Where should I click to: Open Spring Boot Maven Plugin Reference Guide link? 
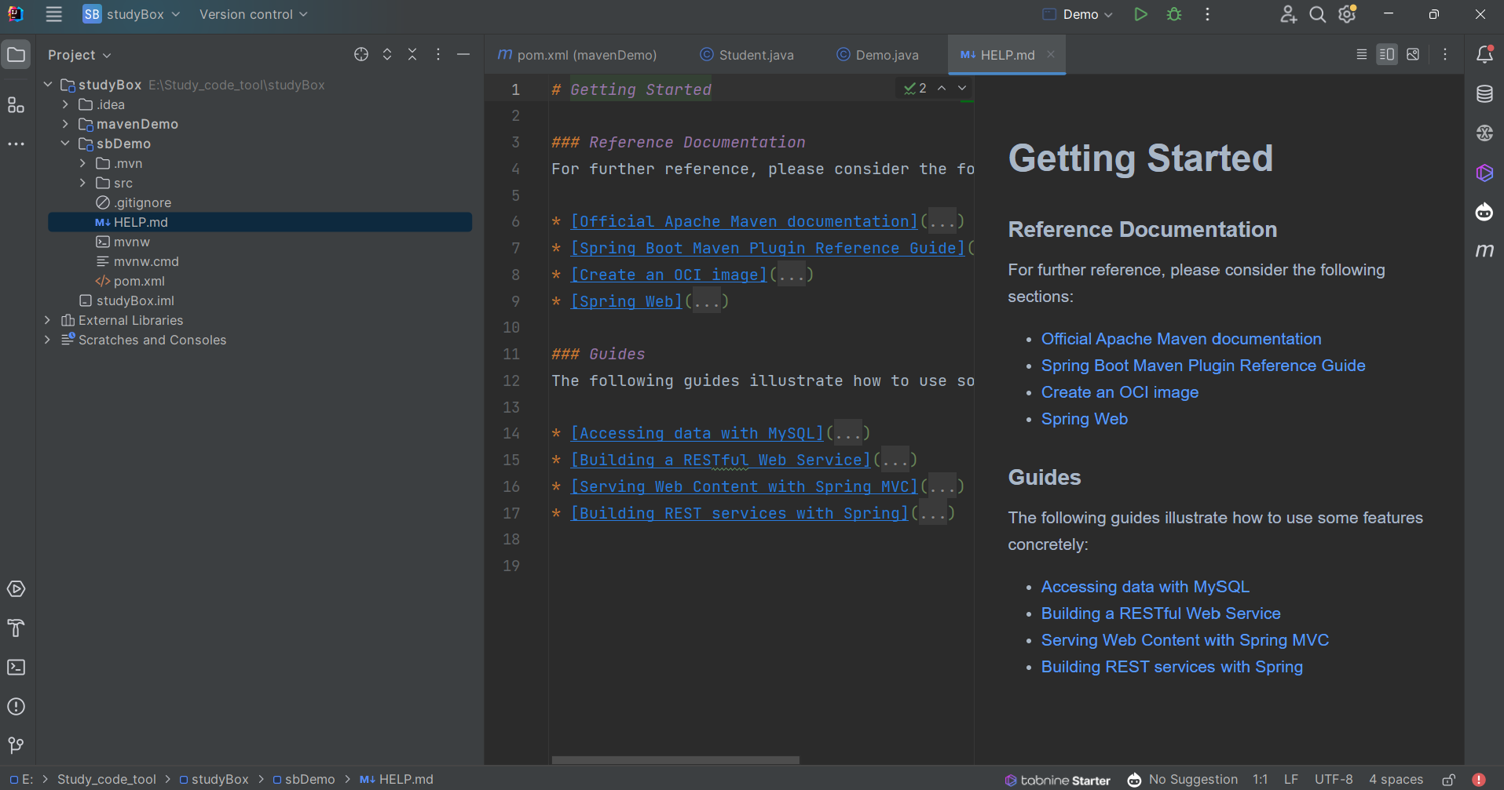pos(1203,366)
